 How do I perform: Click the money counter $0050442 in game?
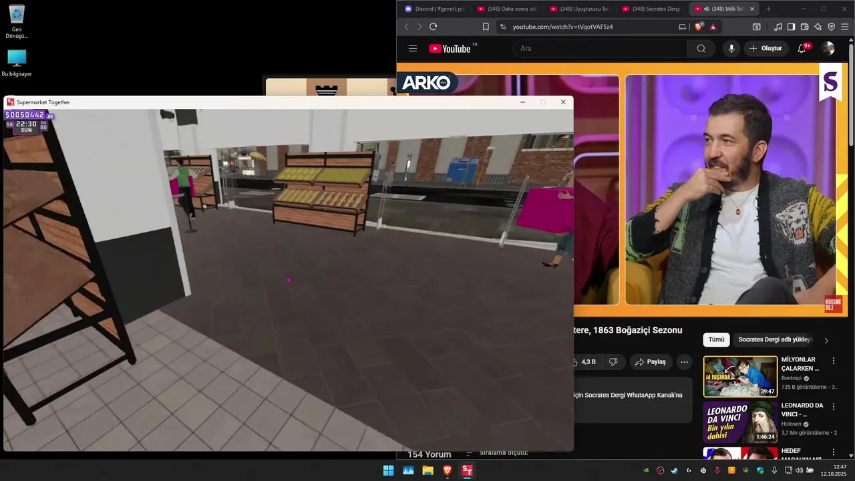tap(25, 115)
